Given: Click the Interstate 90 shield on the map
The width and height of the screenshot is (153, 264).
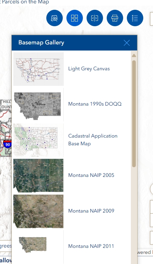Looking at the screenshot, I should (7, 144).
